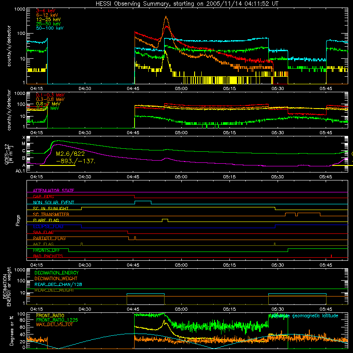Screen dimensions: 353x353
Task: Select the 50-100 keV legend label
Action: pyautogui.click(x=50, y=28)
